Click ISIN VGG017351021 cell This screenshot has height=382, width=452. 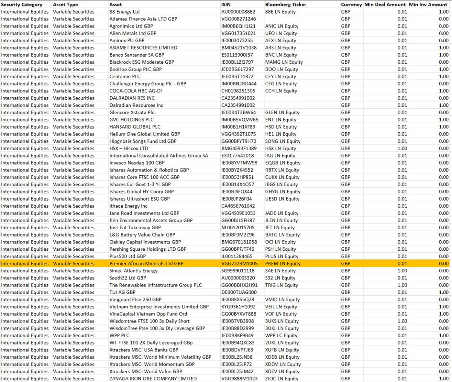coord(238,33)
